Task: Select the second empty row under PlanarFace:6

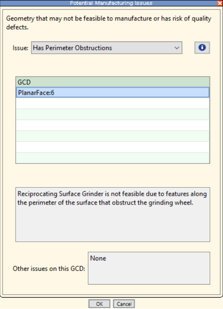Action: click(x=112, y=114)
